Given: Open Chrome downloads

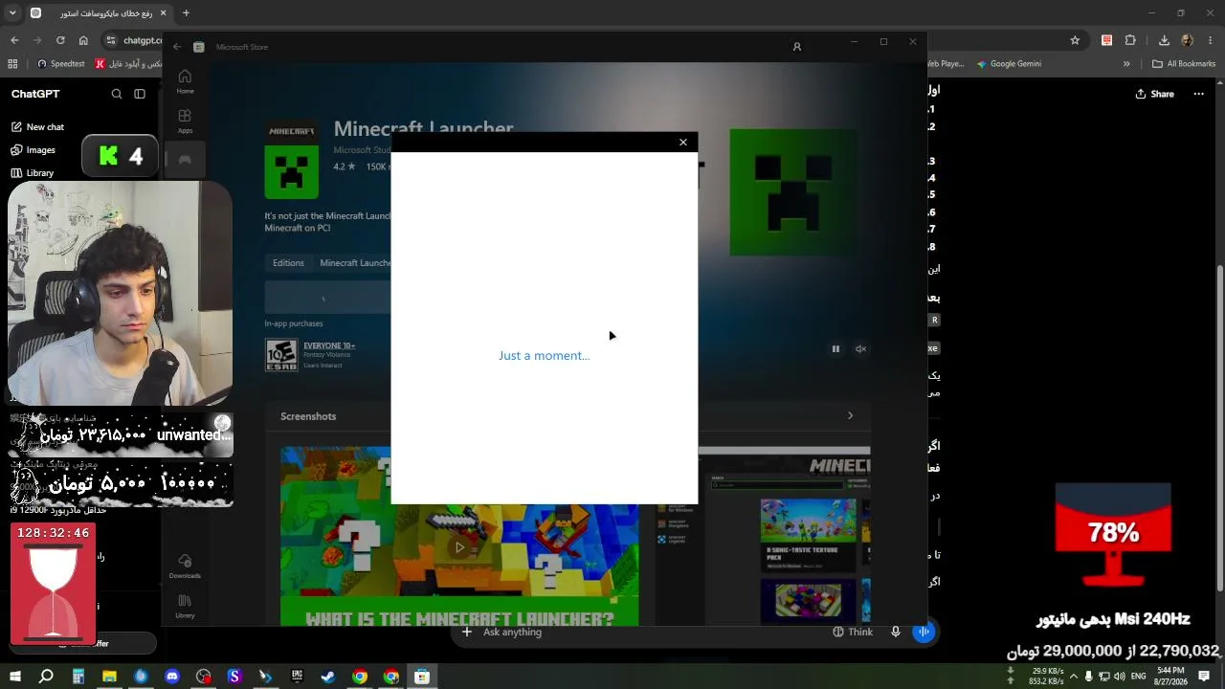Looking at the screenshot, I should pyautogui.click(x=1164, y=40).
